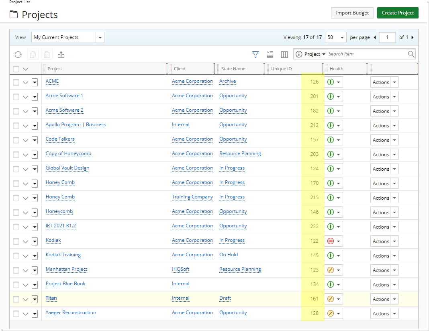The height and width of the screenshot is (331, 429).
Task: Click the Search item input field
Action: click(x=367, y=54)
